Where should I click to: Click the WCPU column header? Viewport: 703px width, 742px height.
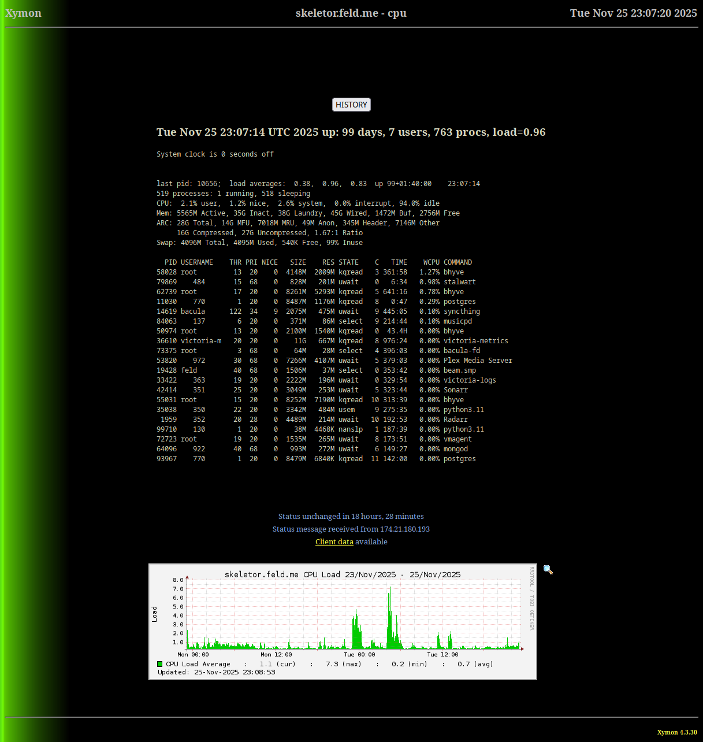[431, 262]
